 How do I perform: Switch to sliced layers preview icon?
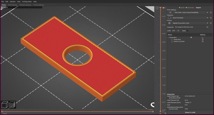pyautogui.click(x=12, y=105)
